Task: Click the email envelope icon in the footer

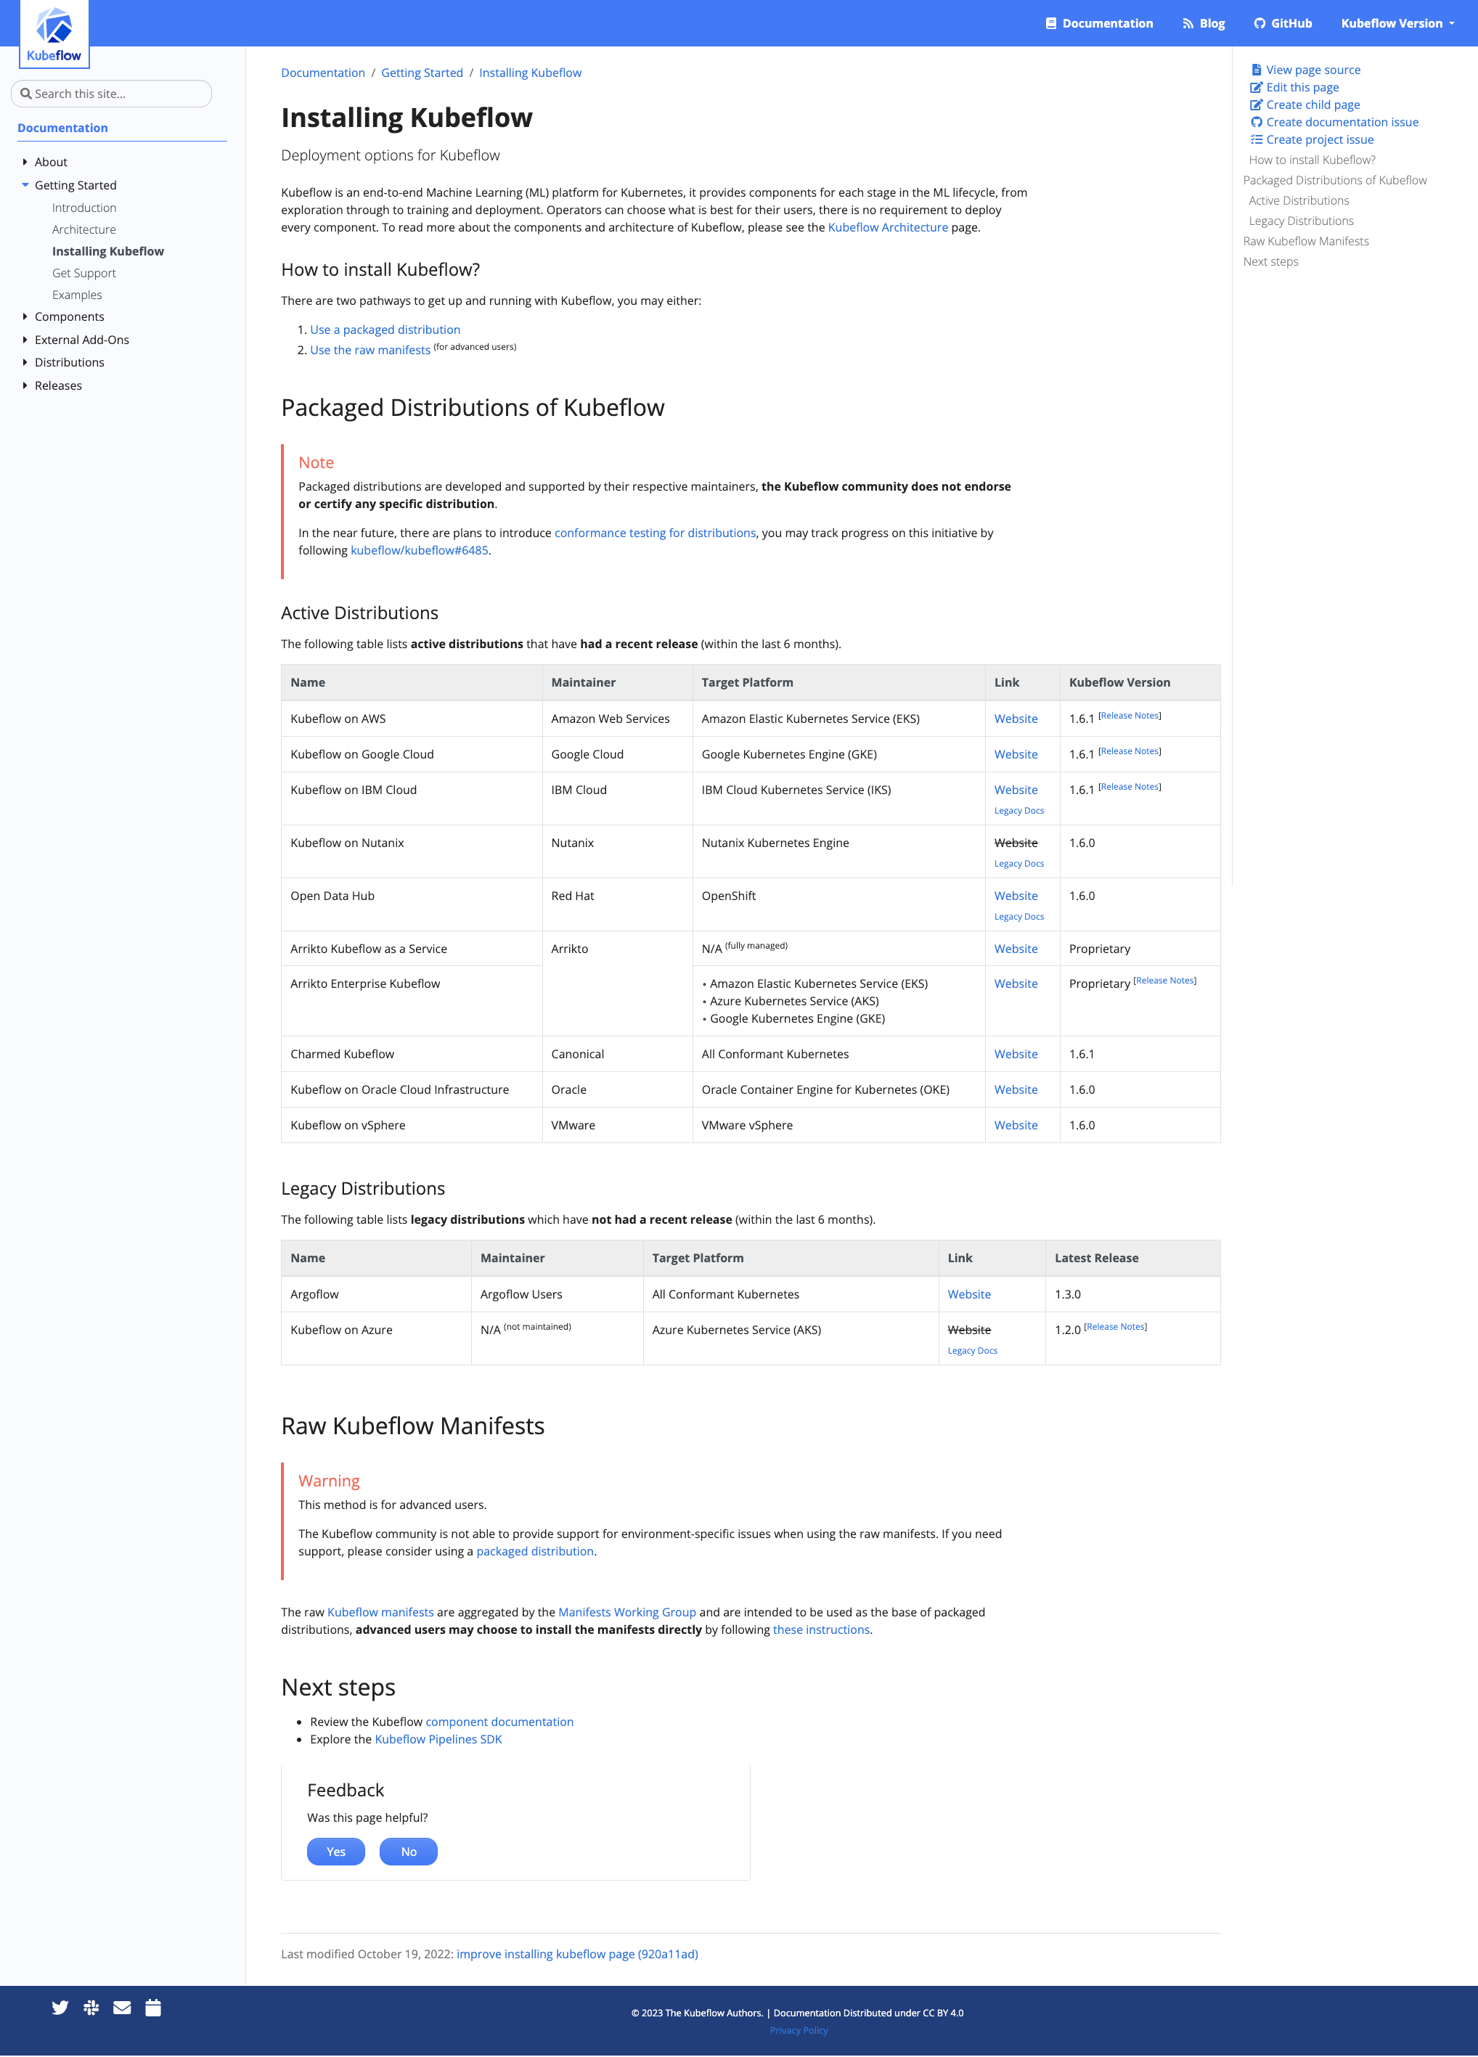Action: [x=121, y=2007]
